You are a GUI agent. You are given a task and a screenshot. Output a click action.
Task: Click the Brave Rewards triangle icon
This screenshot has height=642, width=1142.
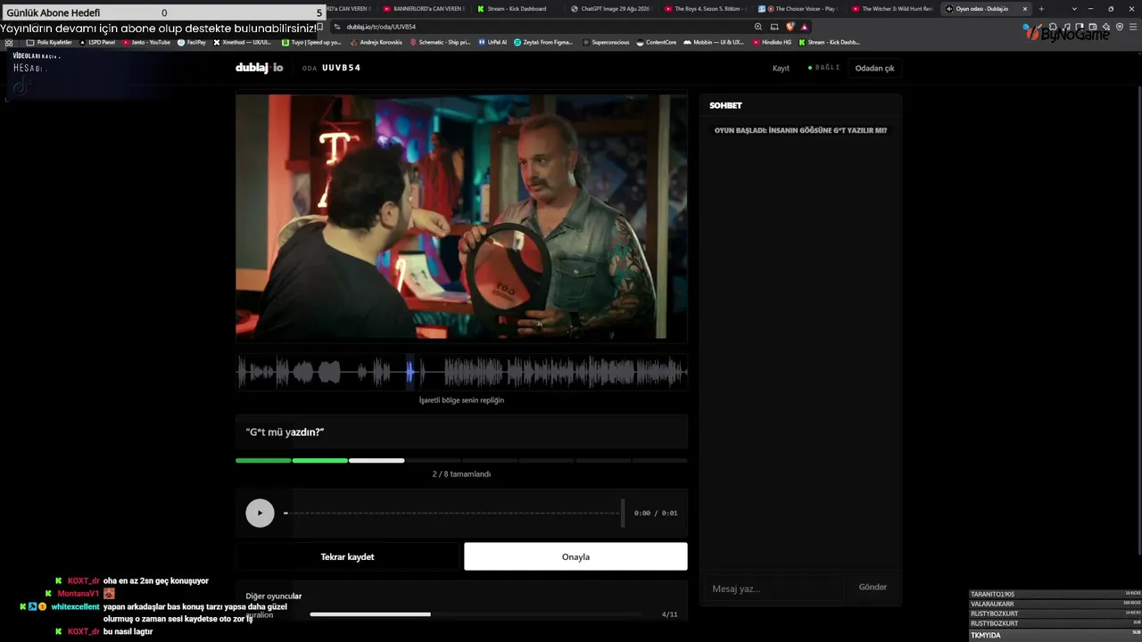click(x=804, y=27)
